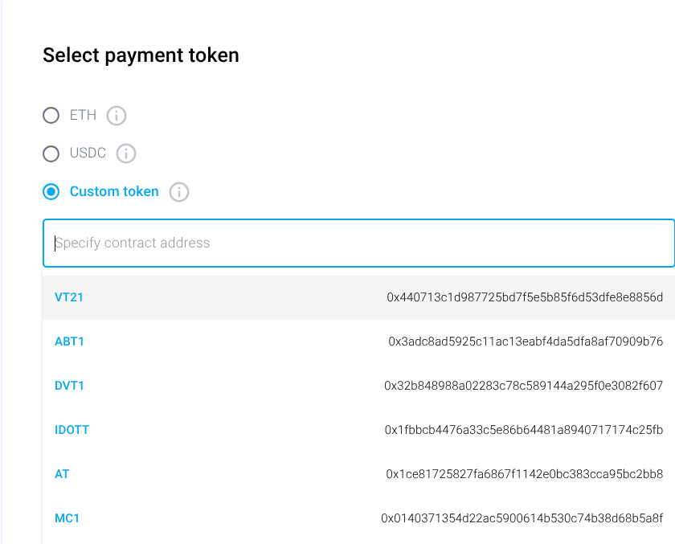The width and height of the screenshot is (675, 544).
Task: Click the info icon beside USDC
Action: coord(126,153)
